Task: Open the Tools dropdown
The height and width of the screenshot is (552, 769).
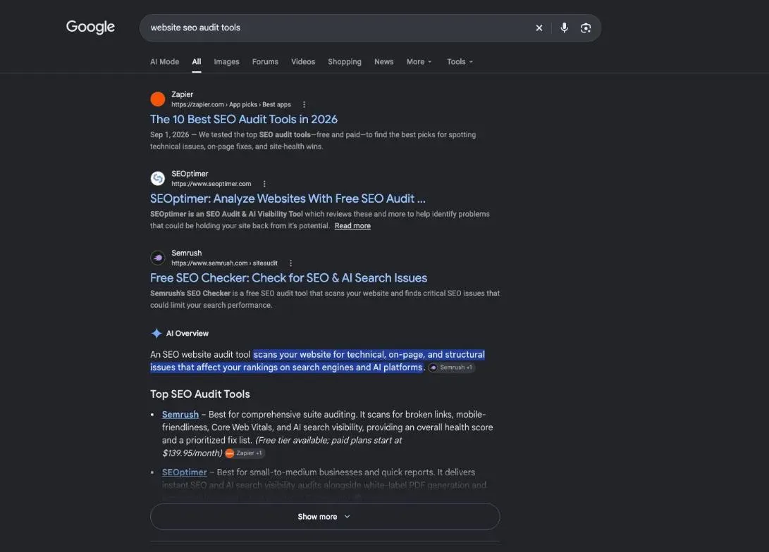Action: (x=460, y=62)
